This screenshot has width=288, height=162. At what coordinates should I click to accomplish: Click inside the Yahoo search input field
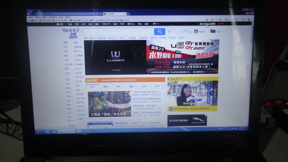point(119,32)
